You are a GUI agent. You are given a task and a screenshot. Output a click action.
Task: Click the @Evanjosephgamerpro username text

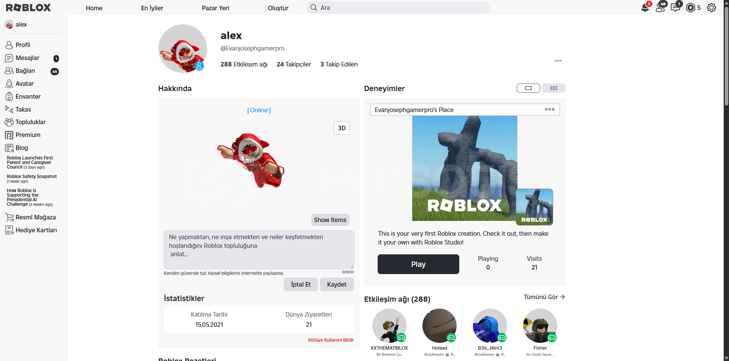[252, 48]
